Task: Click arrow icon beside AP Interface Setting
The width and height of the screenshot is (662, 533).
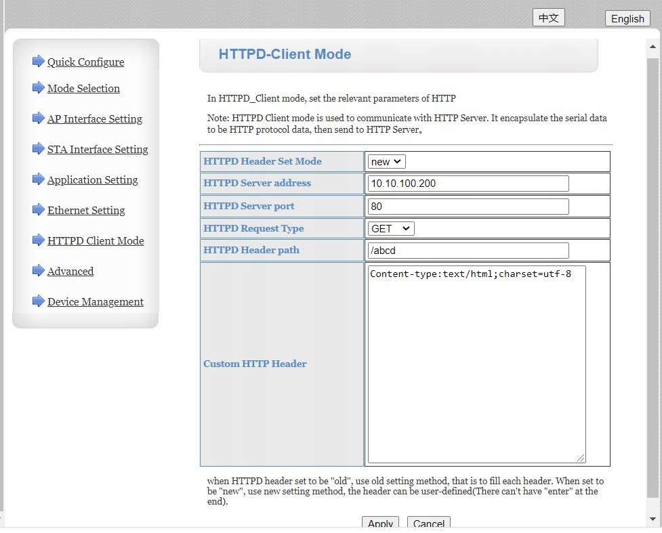Action: [x=38, y=119]
